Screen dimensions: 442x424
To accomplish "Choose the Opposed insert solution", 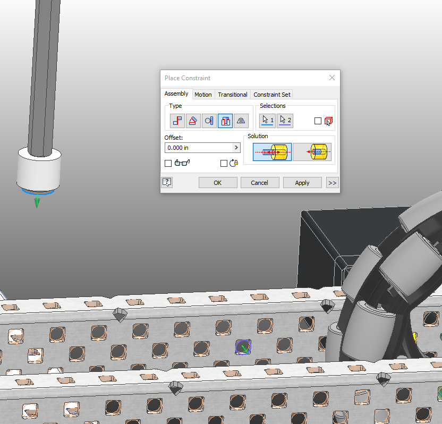I will click(273, 152).
